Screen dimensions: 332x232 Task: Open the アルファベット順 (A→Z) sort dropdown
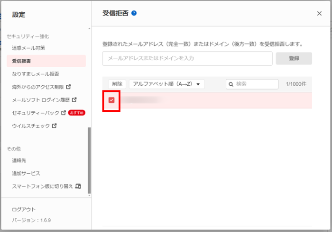click(166, 84)
